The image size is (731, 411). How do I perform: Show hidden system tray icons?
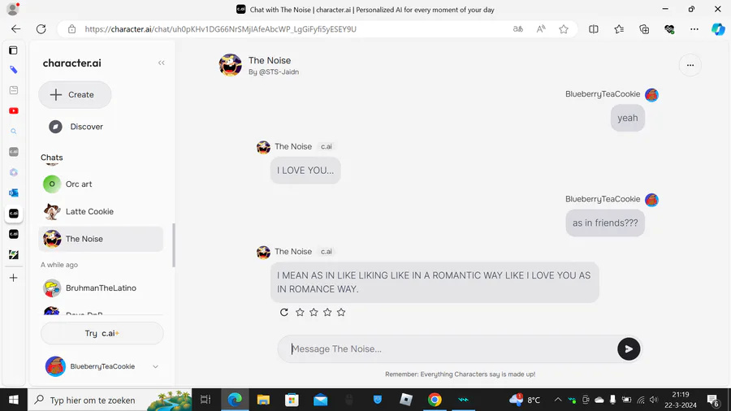coord(557,400)
